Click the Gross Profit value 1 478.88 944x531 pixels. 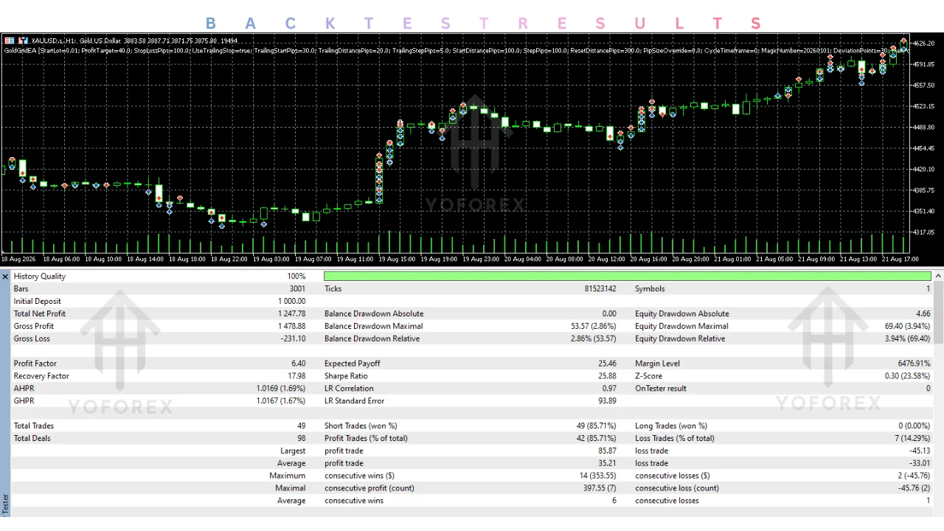tap(291, 327)
